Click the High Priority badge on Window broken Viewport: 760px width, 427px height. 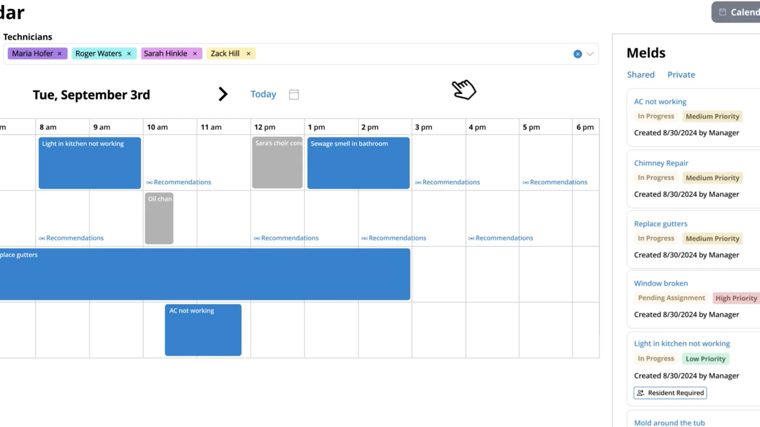point(736,298)
